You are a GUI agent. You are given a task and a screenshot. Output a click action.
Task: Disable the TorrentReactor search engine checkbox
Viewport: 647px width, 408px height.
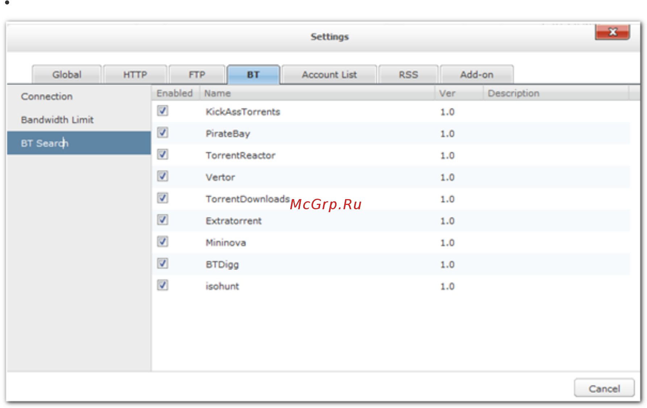(x=163, y=154)
